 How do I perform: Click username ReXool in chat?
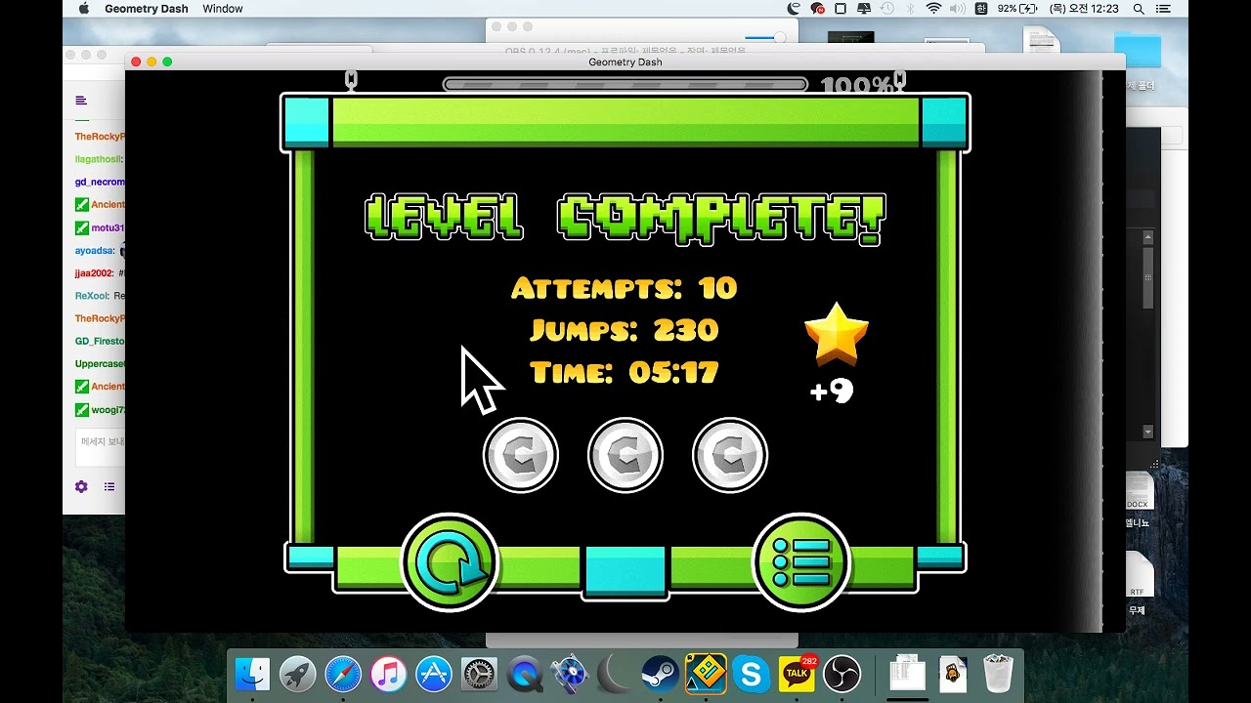pyautogui.click(x=93, y=295)
